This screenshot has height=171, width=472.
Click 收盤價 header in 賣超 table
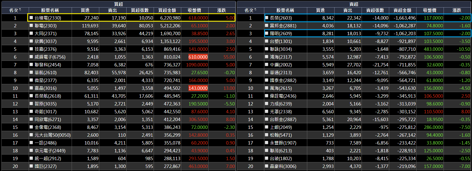pyautogui.click(x=430, y=10)
